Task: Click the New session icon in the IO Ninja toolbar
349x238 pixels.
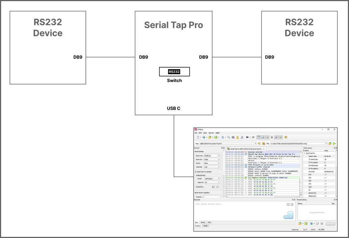Action: click(x=198, y=137)
